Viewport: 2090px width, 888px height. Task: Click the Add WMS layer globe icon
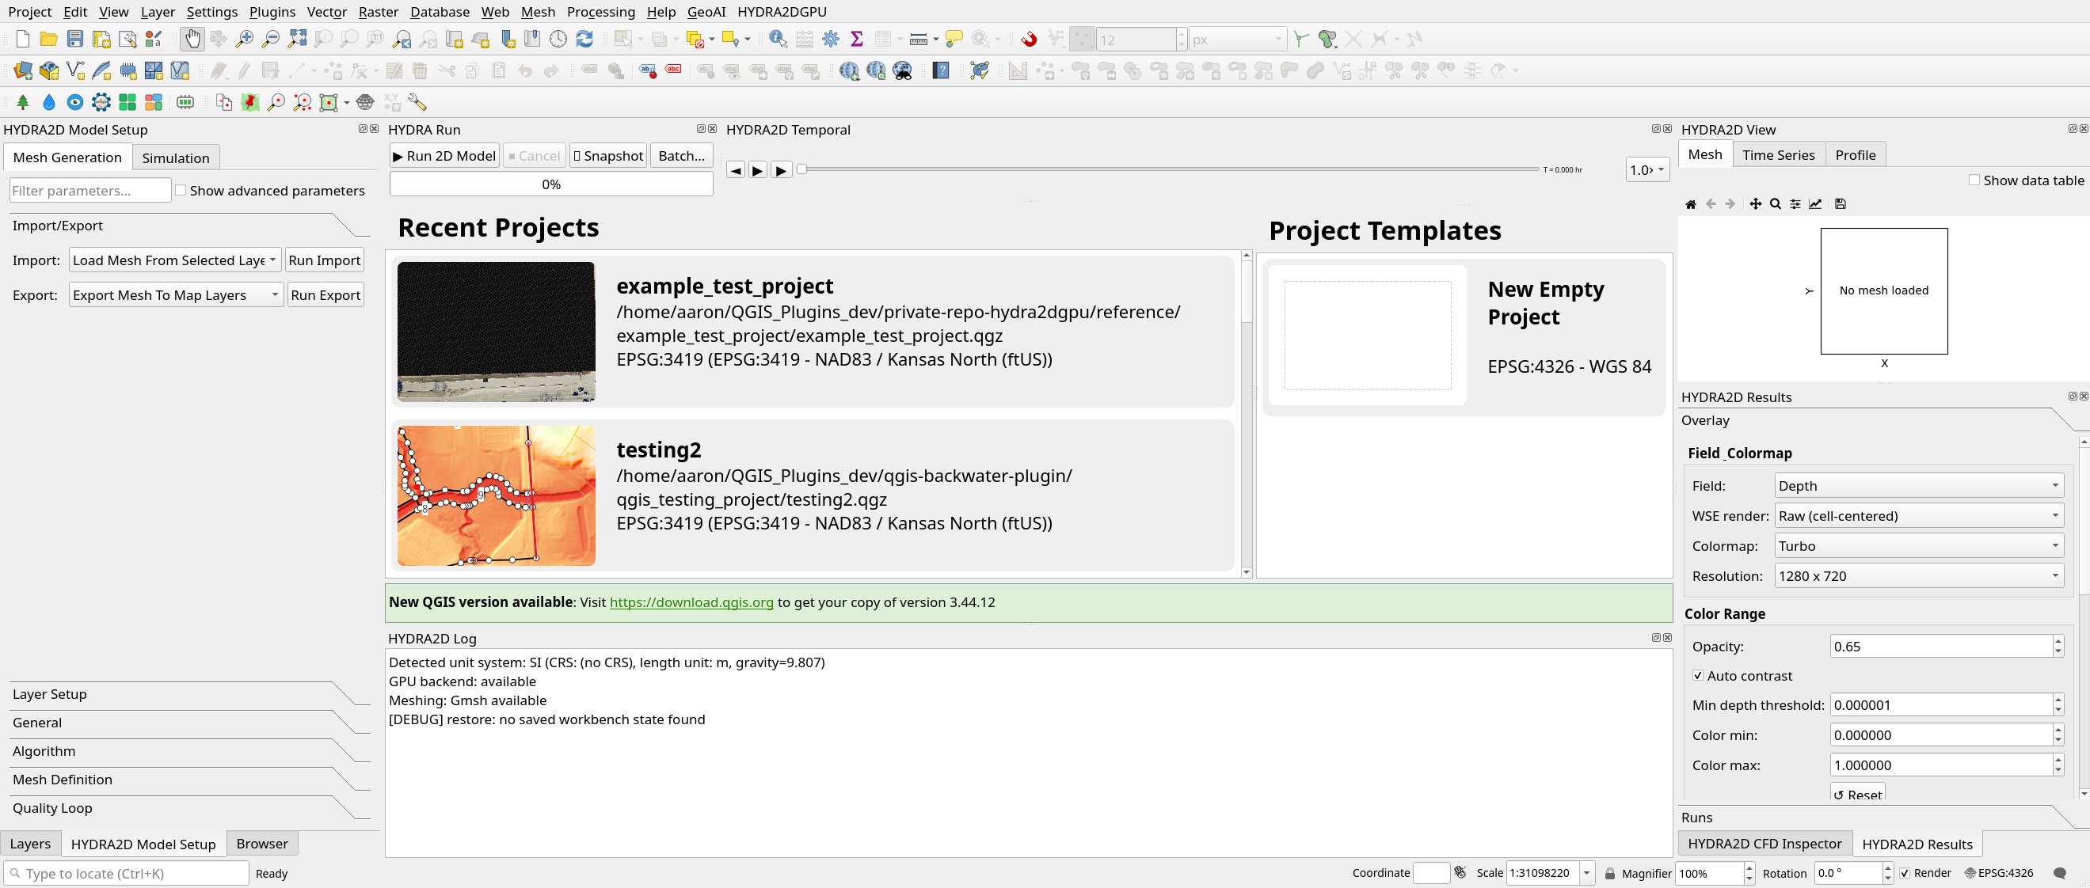click(850, 70)
